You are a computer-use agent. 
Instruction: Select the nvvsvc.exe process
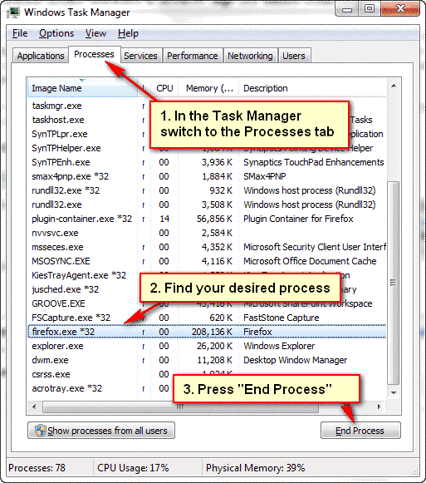point(207,233)
